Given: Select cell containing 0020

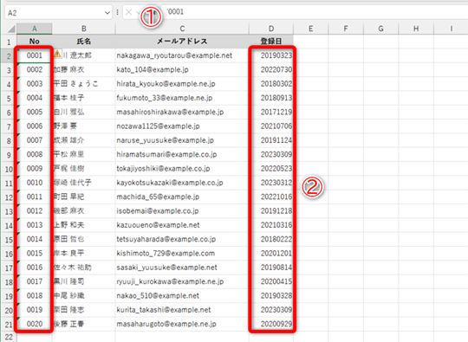Looking at the screenshot, I should tap(35, 324).
